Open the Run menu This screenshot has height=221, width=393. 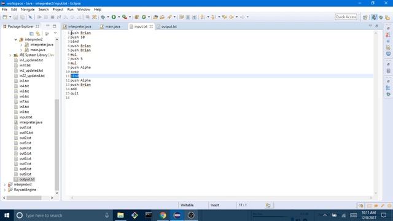point(70,10)
